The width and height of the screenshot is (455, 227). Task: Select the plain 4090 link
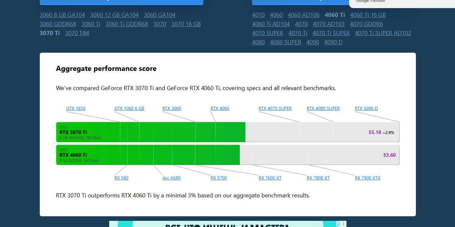[313, 42]
